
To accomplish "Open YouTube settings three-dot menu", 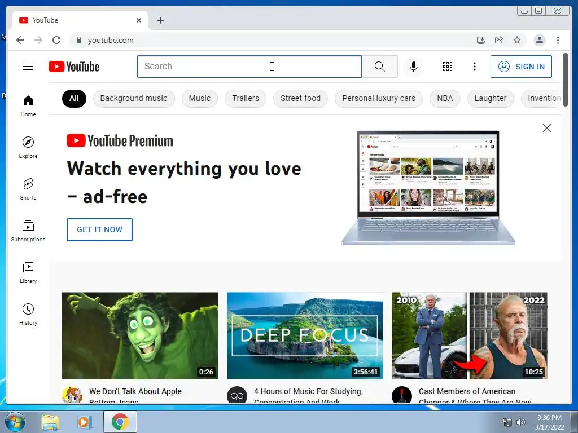I will (x=474, y=67).
